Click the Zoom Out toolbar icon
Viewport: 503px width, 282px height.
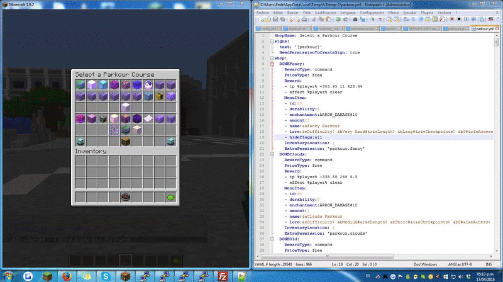coord(379,20)
